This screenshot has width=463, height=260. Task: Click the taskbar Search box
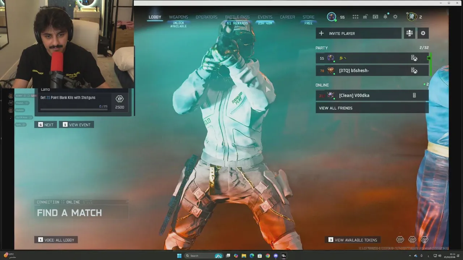point(204,256)
